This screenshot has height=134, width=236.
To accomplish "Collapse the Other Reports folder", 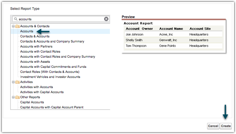I will 13,97.
